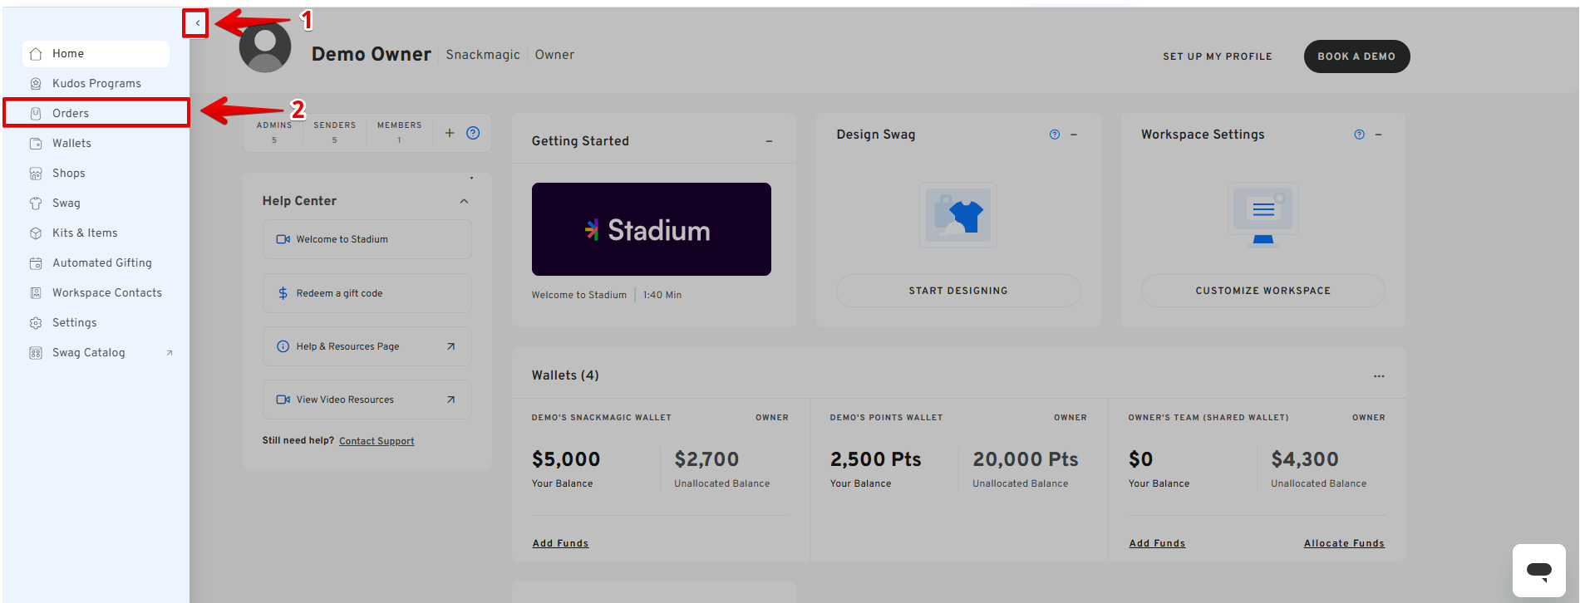Image resolution: width=1580 pixels, height=603 pixels.
Task: Minimize the Getting Started card
Action: (x=769, y=142)
